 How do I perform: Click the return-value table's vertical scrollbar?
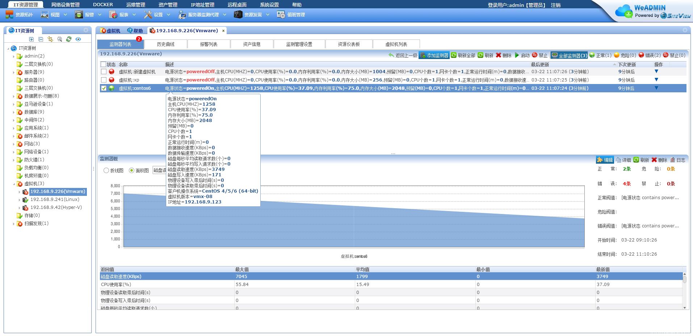(684, 291)
